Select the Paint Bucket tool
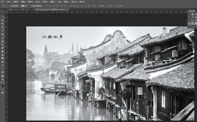The image size is (197, 122). [x=2, y=51]
